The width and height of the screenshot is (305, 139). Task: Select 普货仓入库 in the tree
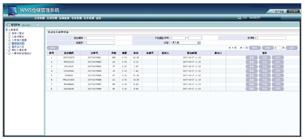(18, 47)
